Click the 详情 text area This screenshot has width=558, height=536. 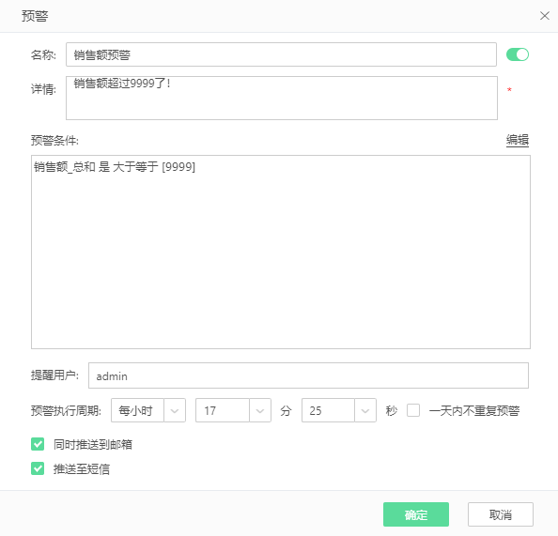(x=282, y=98)
